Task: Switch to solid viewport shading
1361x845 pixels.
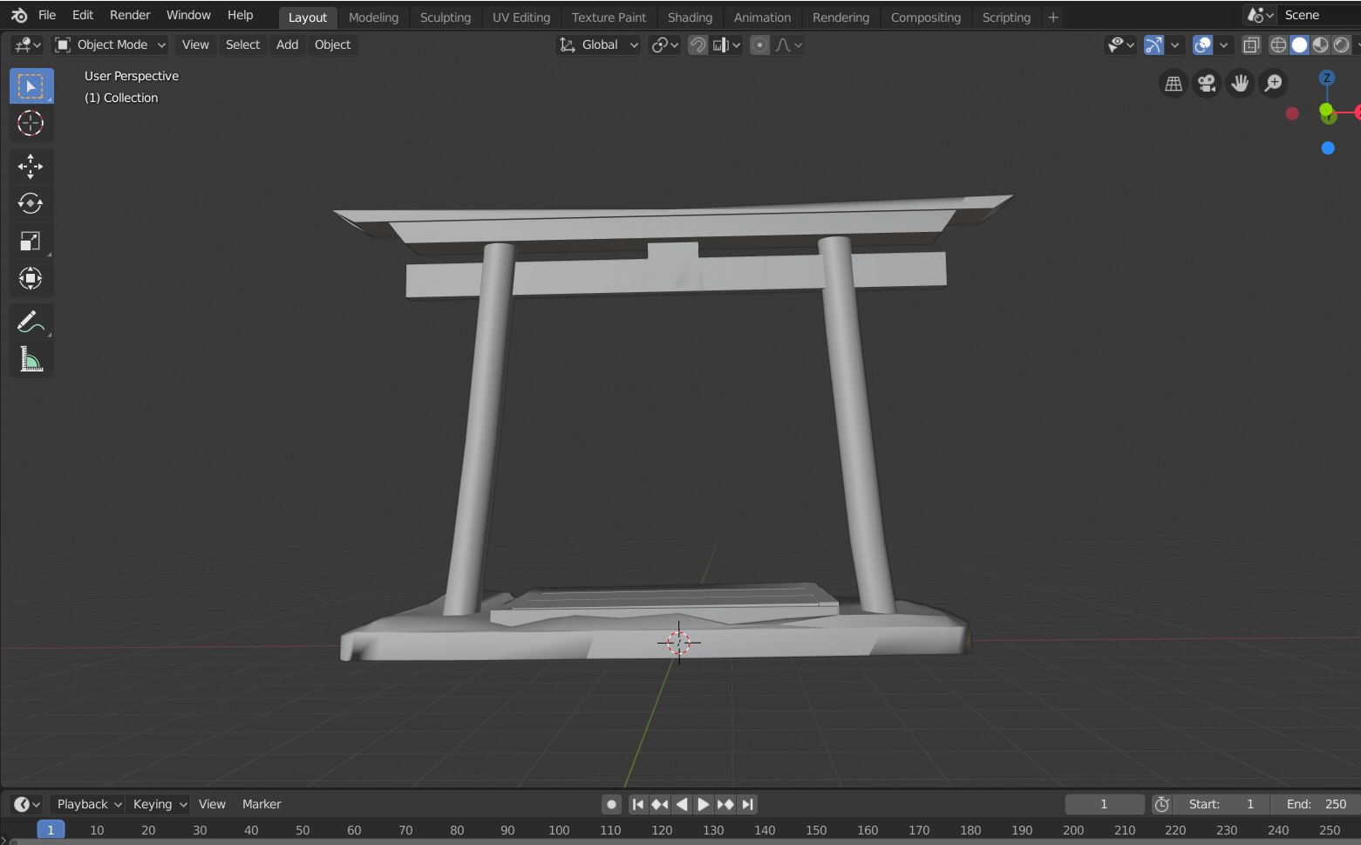Action: coord(1300,44)
